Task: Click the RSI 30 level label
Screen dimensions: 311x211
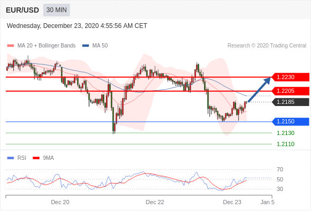Action: tap(280, 189)
